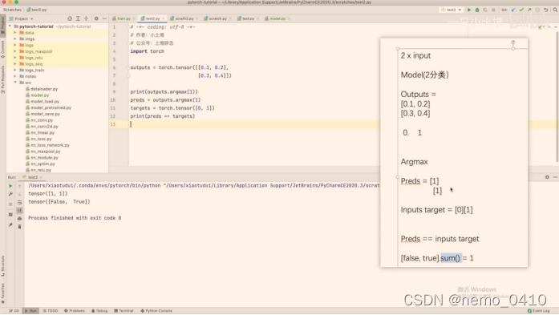The image size is (559, 315).
Task: Click the locate-file target icon in Project panel
Action: pyautogui.click(x=70, y=18)
